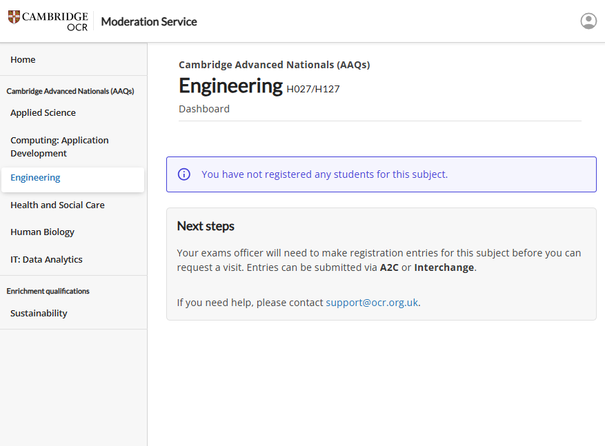Click the Dashboard label under Engineering heading
This screenshot has width=605, height=446.
(x=204, y=109)
